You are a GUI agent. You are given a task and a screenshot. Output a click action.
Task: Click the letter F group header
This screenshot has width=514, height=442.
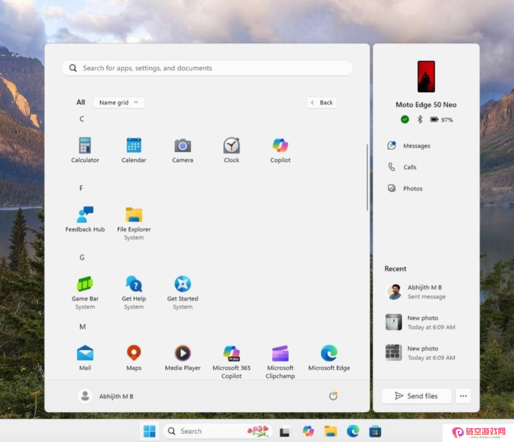(x=81, y=188)
